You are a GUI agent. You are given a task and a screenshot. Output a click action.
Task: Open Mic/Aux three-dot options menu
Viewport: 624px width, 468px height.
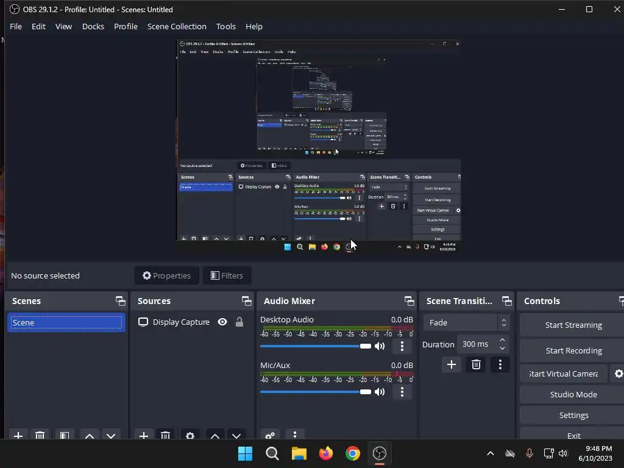pyautogui.click(x=402, y=392)
